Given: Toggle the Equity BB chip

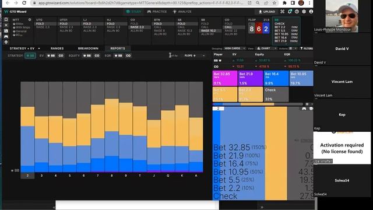Looking at the screenshot, I should point(87,56).
